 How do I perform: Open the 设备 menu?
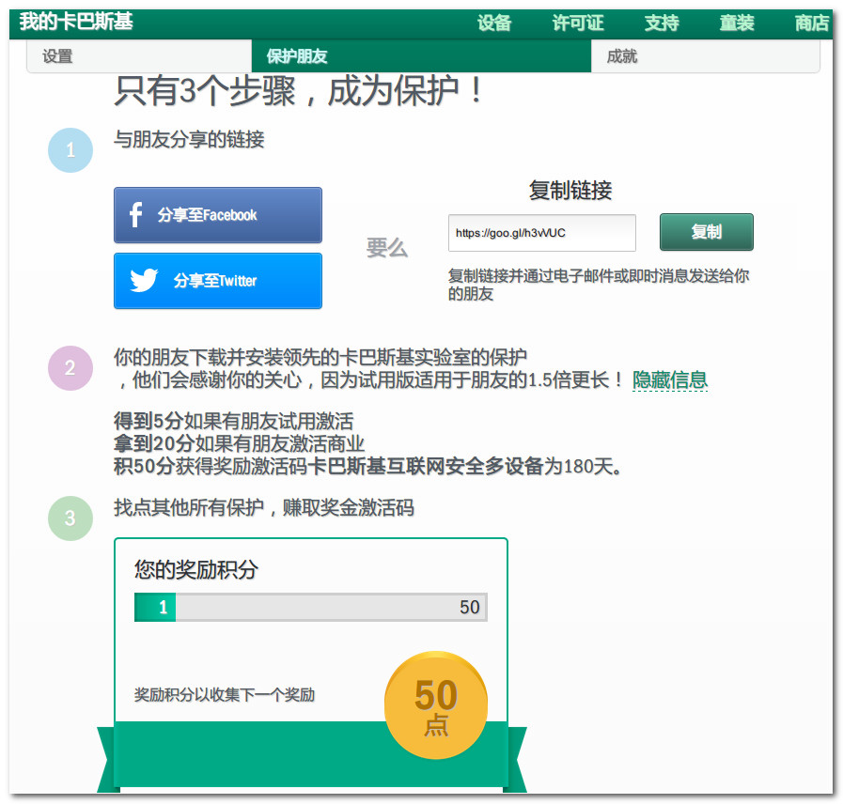click(x=494, y=23)
